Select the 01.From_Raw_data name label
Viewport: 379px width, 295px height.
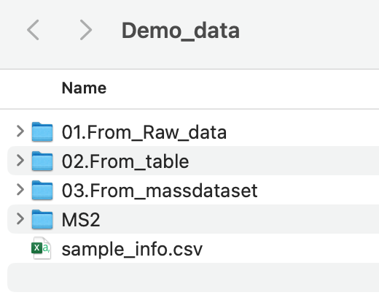[x=144, y=133]
